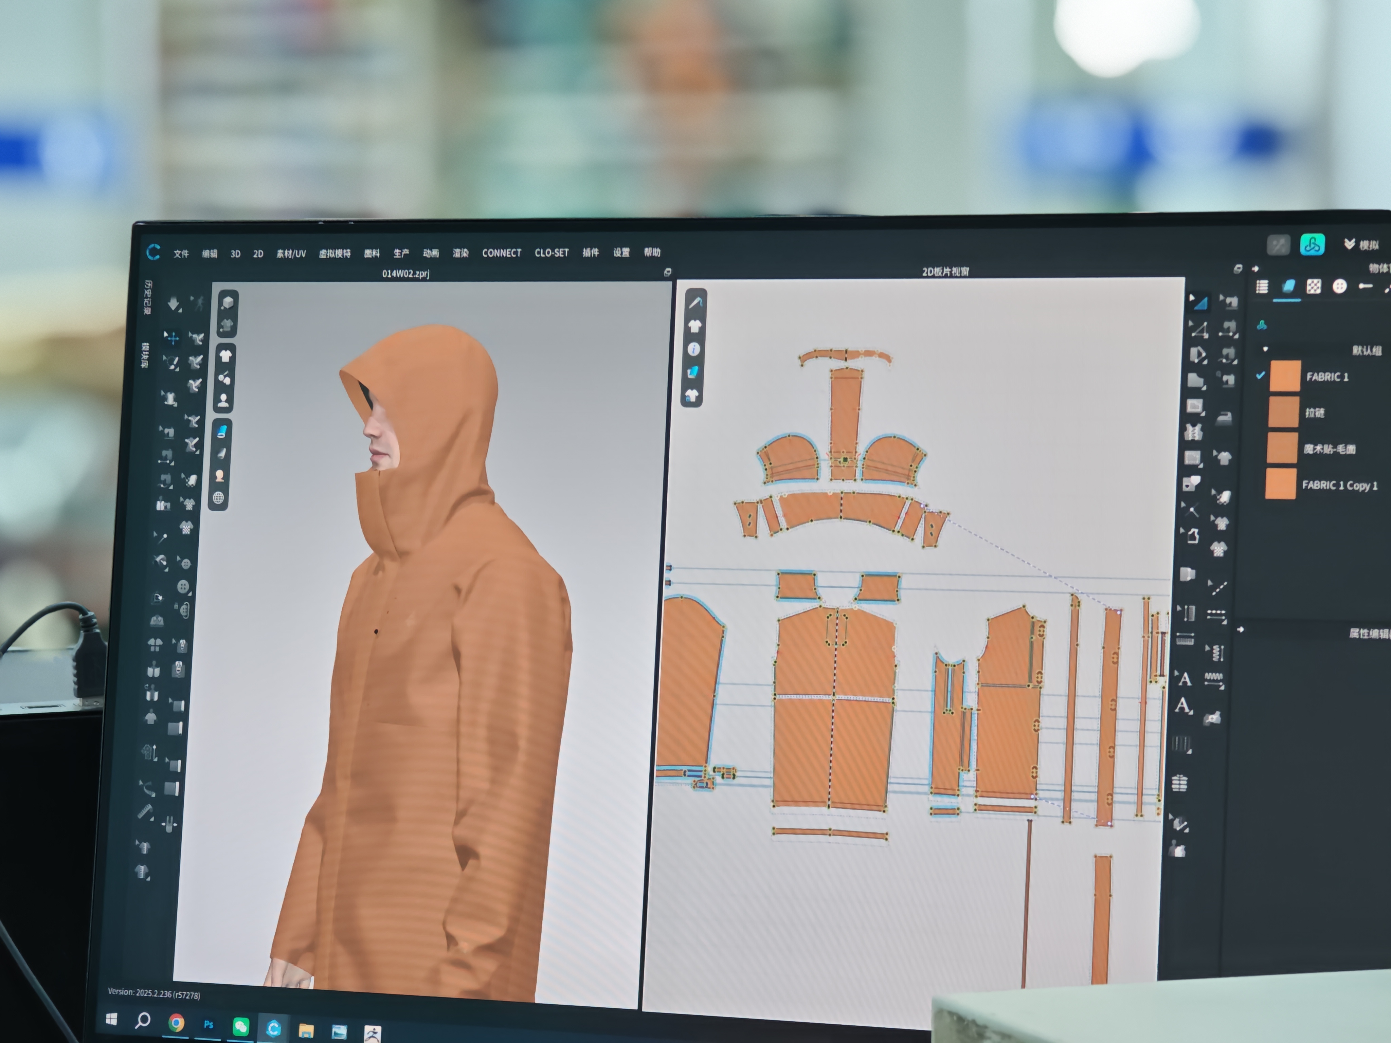
Task: Select the FABRIC 1 Copy 1 item
Action: (x=1339, y=486)
